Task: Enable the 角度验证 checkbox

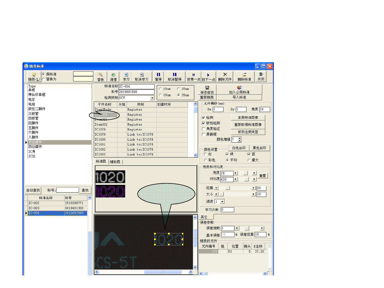Action: tap(203, 129)
